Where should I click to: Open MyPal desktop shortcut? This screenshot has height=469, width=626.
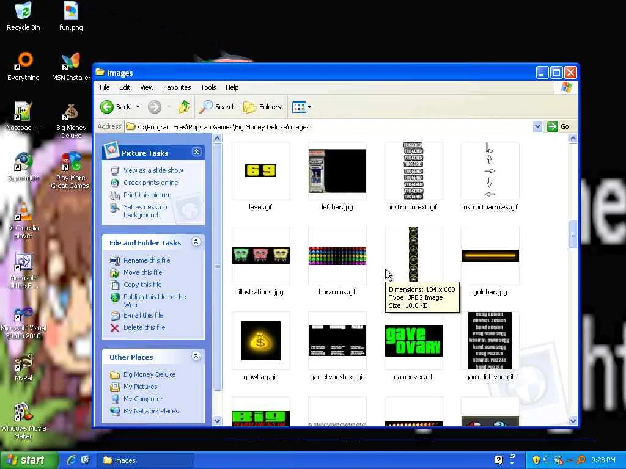(23, 367)
